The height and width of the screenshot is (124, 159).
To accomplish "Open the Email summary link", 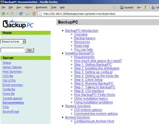I will [13, 85].
